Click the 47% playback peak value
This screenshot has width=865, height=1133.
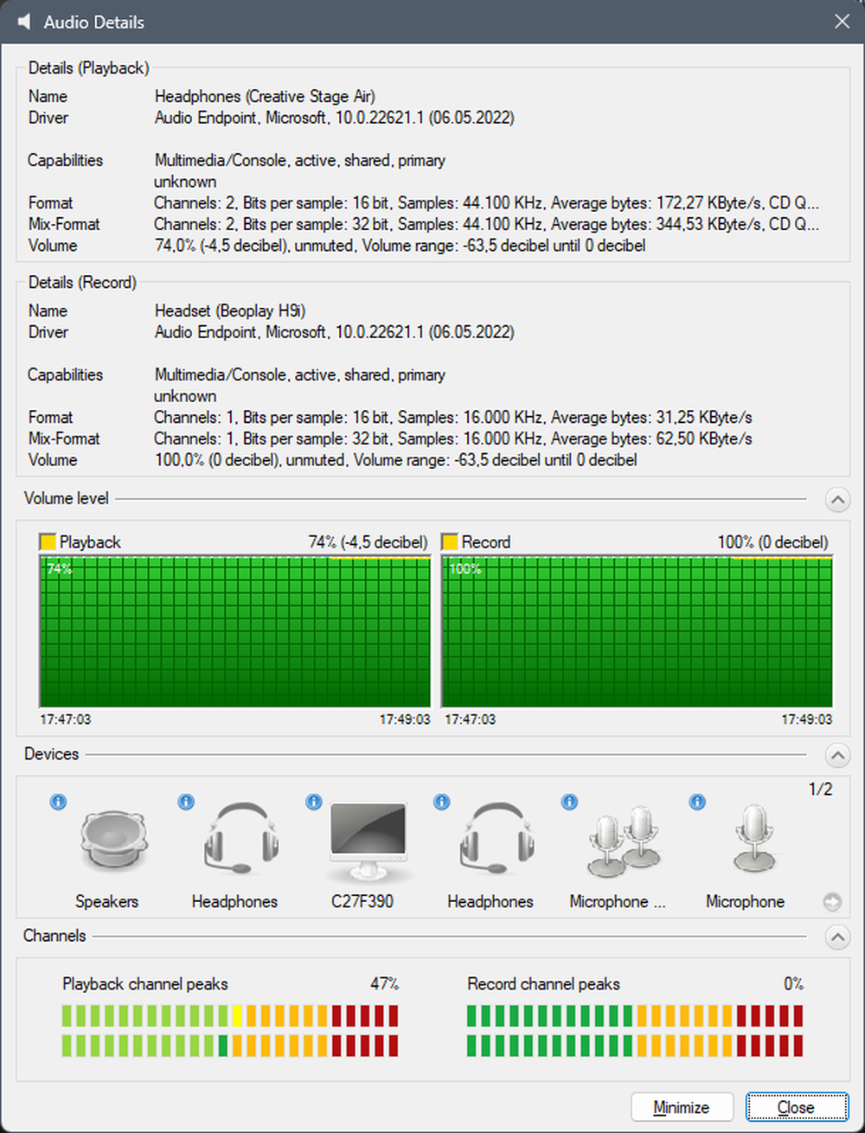[x=384, y=983]
